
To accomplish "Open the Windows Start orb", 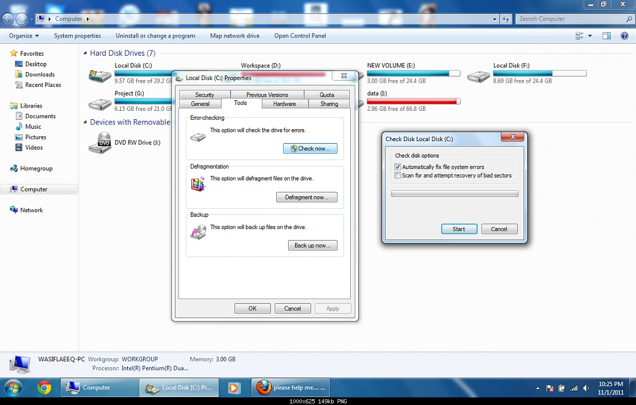I will tap(12, 388).
